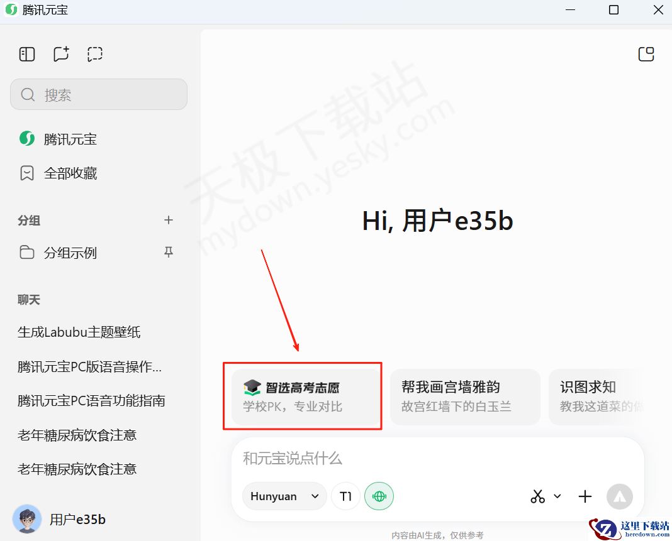Click the send arrow button
Viewport: 672px width, 541px height.
coord(619,496)
